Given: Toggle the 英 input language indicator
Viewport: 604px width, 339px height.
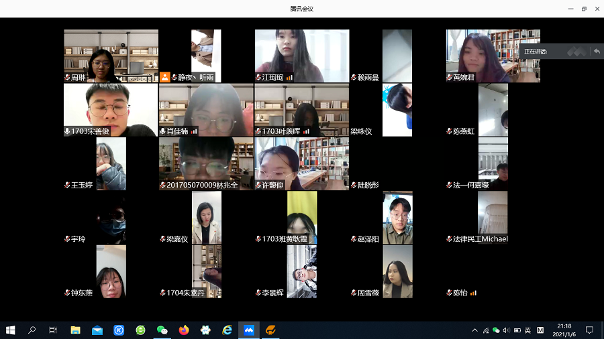Looking at the screenshot, I should click(527, 330).
